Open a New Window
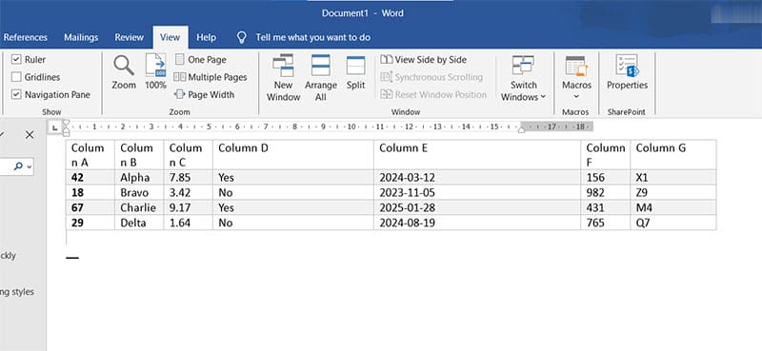 tap(283, 78)
